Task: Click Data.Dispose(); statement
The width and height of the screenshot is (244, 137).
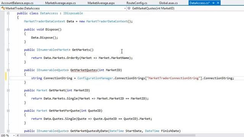Action: pos(44,38)
